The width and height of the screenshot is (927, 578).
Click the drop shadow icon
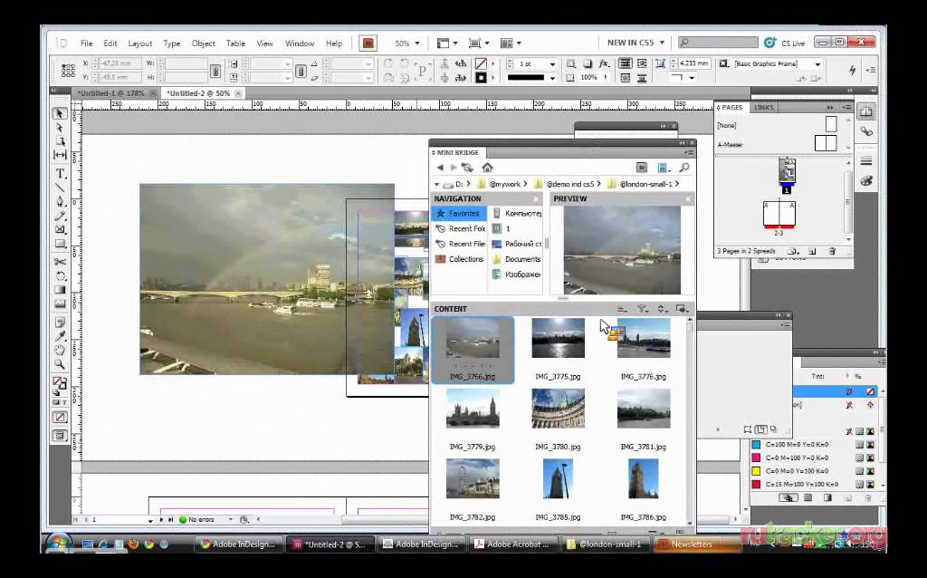coord(588,63)
